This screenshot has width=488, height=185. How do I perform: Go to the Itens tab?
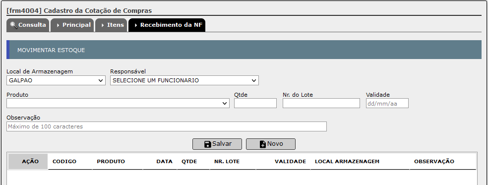[x=111, y=25]
